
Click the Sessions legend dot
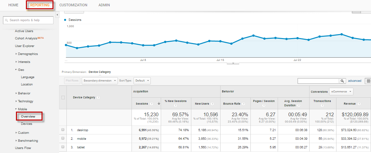65,20
